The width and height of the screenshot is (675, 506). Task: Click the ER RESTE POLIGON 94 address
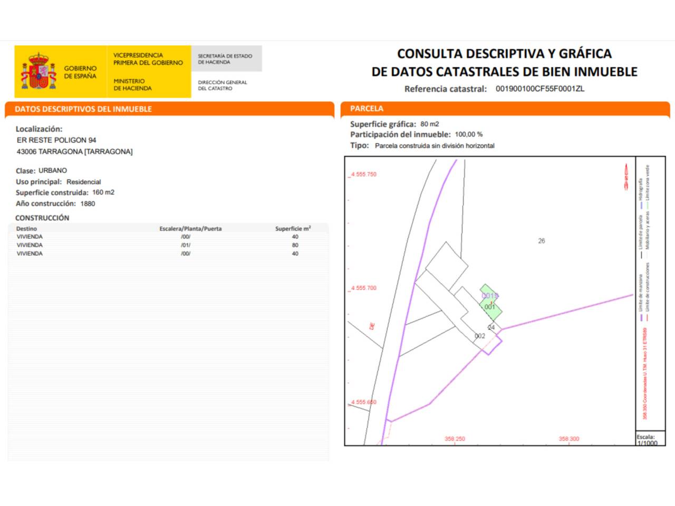click(x=56, y=140)
